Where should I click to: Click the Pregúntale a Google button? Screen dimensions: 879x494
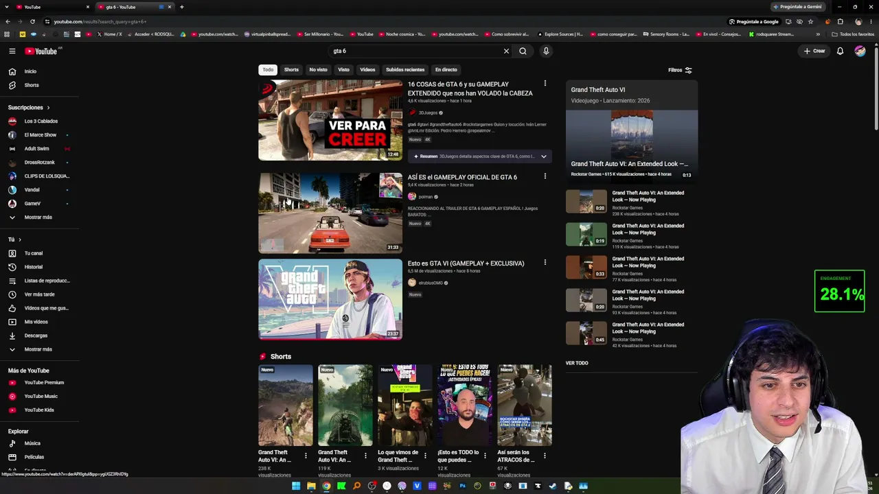coord(753,21)
